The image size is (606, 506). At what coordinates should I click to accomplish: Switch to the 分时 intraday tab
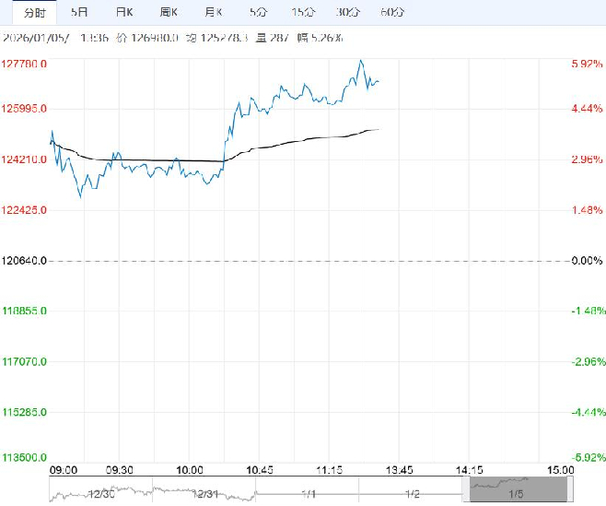point(33,13)
